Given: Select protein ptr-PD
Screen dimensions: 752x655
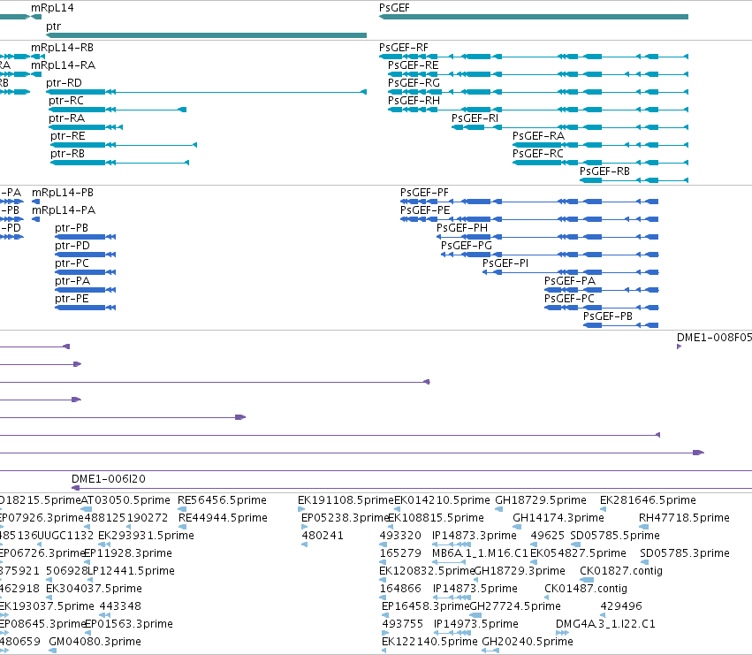Looking at the screenshot, I should point(86,255).
